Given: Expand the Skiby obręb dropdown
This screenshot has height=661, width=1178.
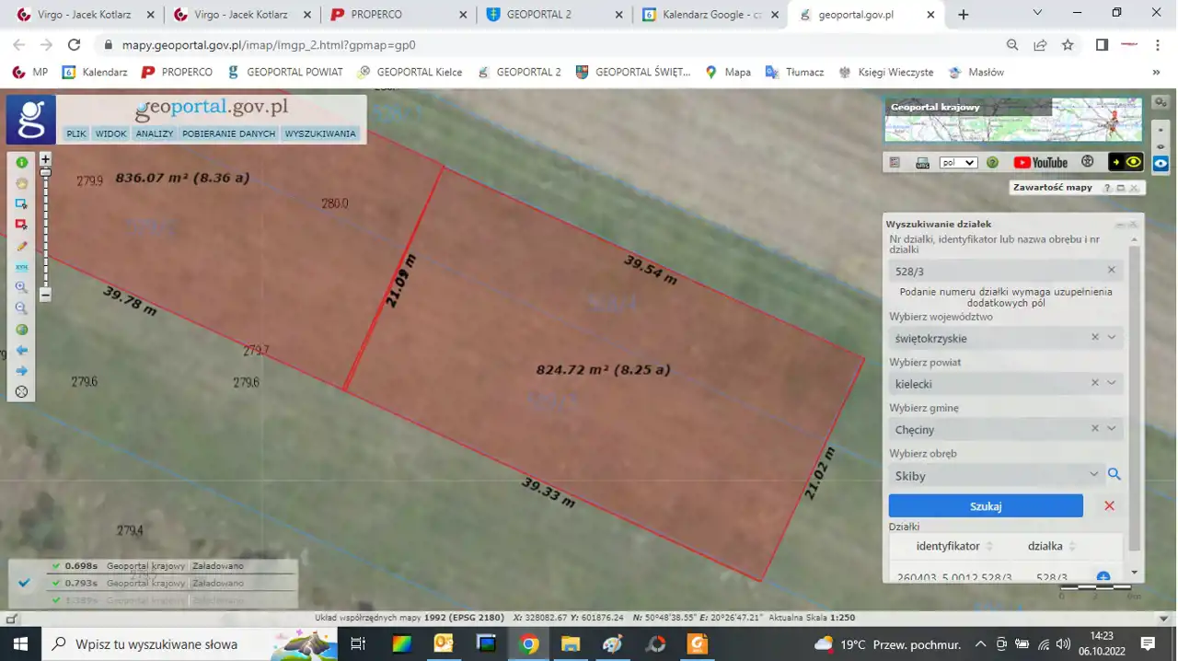Looking at the screenshot, I should 1093,475.
